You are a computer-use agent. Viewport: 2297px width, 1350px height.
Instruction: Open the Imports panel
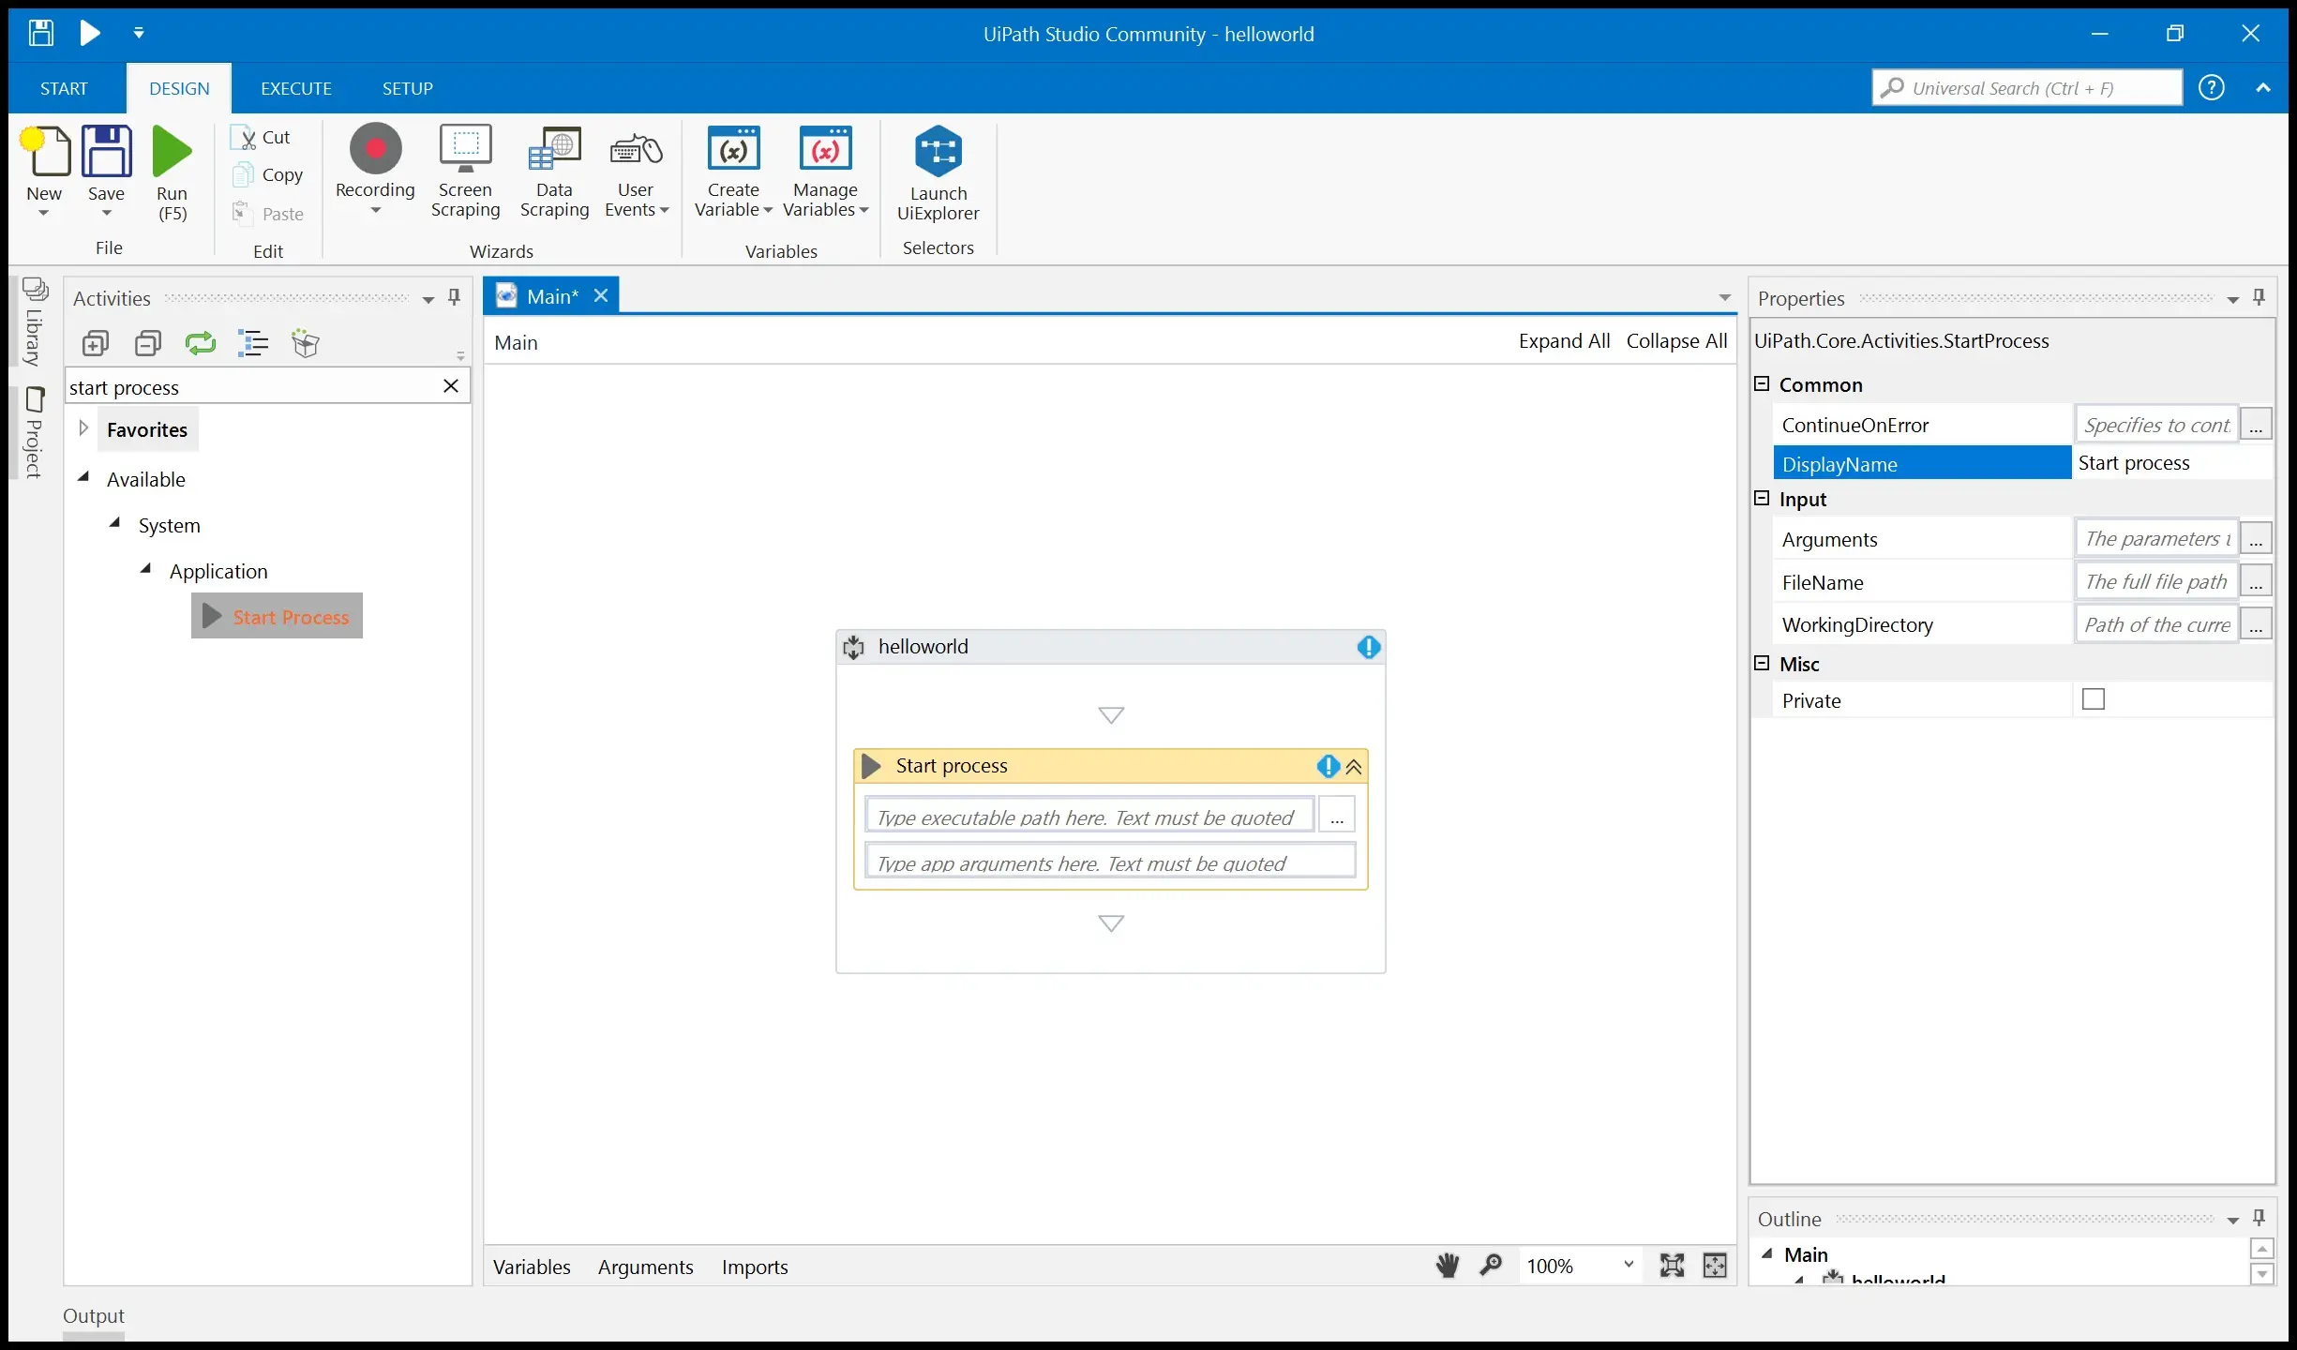pyautogui.click(x=755, y=1267)
